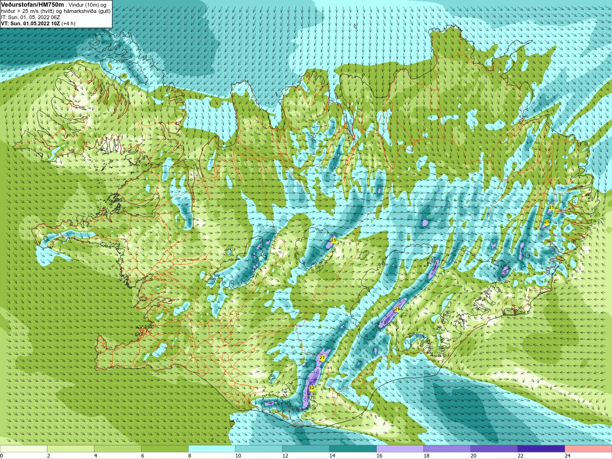
Task: Click the legend scale value "12"
Action: (x=285, y=456)
